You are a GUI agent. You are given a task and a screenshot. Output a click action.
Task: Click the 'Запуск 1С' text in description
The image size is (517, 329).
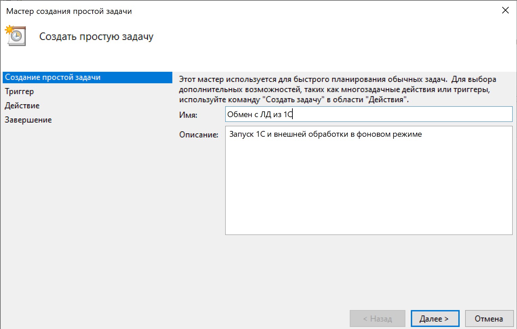pyautogui.click(x=247, y=134)
